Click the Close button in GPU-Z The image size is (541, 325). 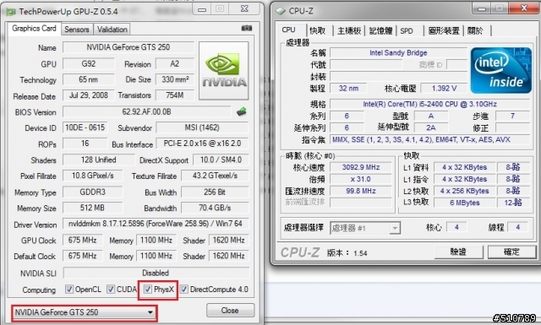click(230, 311)
